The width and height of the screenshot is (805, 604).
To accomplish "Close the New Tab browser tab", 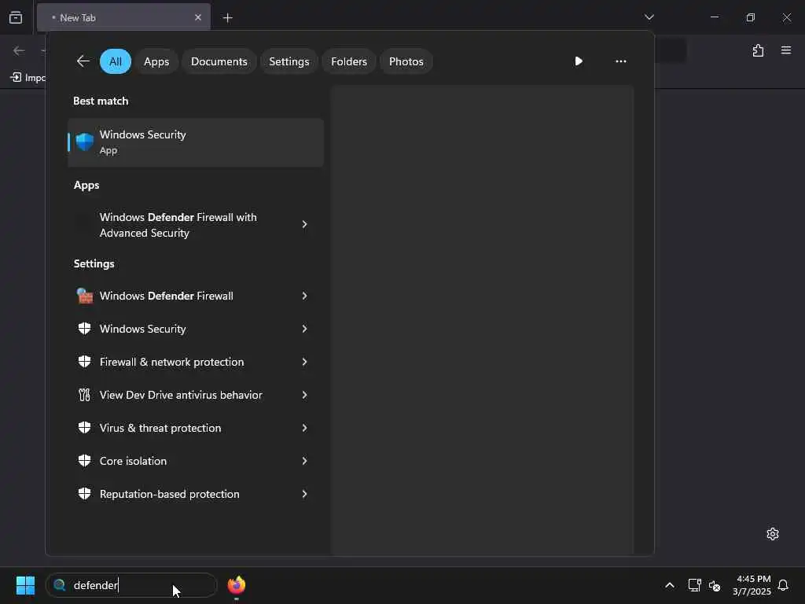I will click(x=198, y=17).
